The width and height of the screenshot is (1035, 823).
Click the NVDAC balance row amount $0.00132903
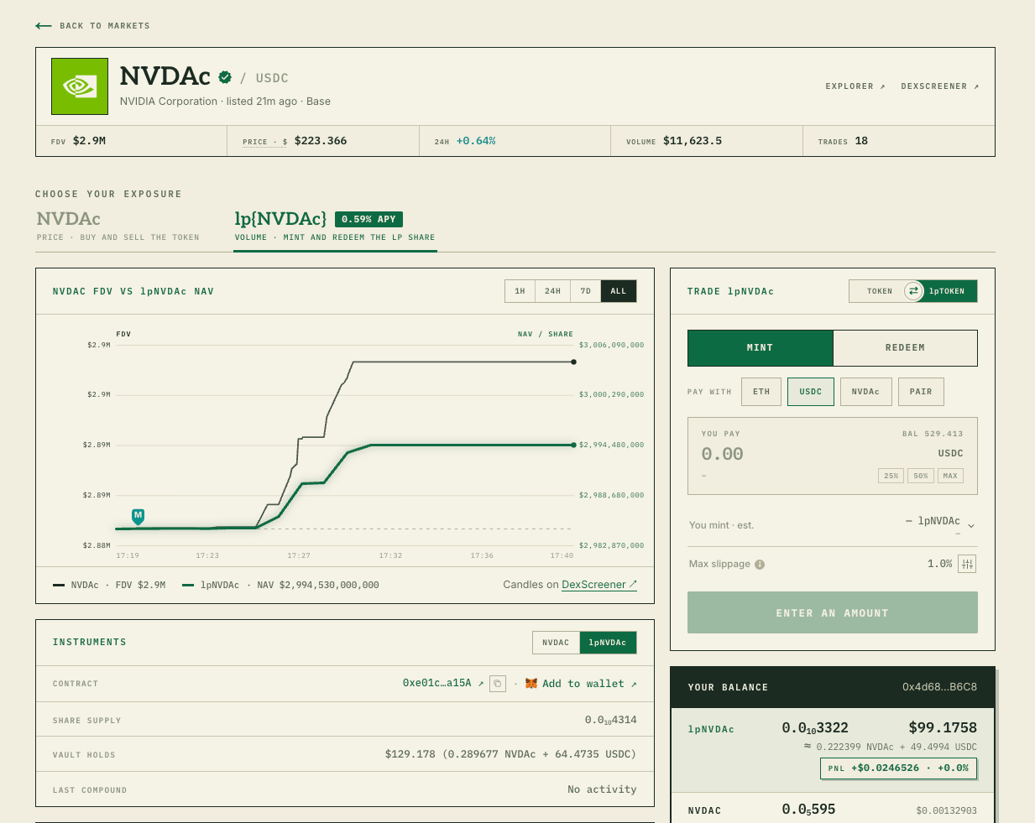[946, 810]
